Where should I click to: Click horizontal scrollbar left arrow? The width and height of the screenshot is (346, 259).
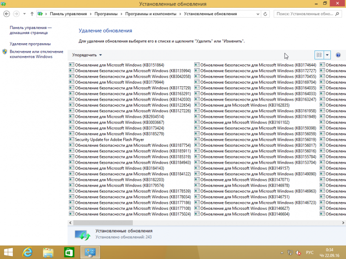coord(70,223)
